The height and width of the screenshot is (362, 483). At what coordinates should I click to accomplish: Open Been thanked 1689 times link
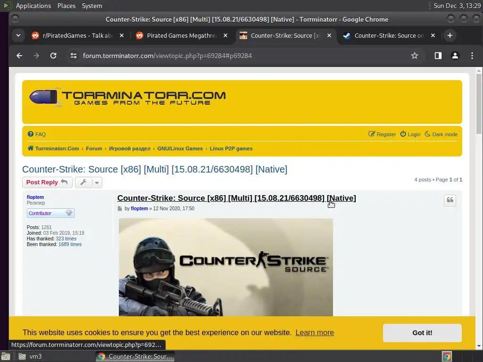pyautogui.click(x=70, y=245)
